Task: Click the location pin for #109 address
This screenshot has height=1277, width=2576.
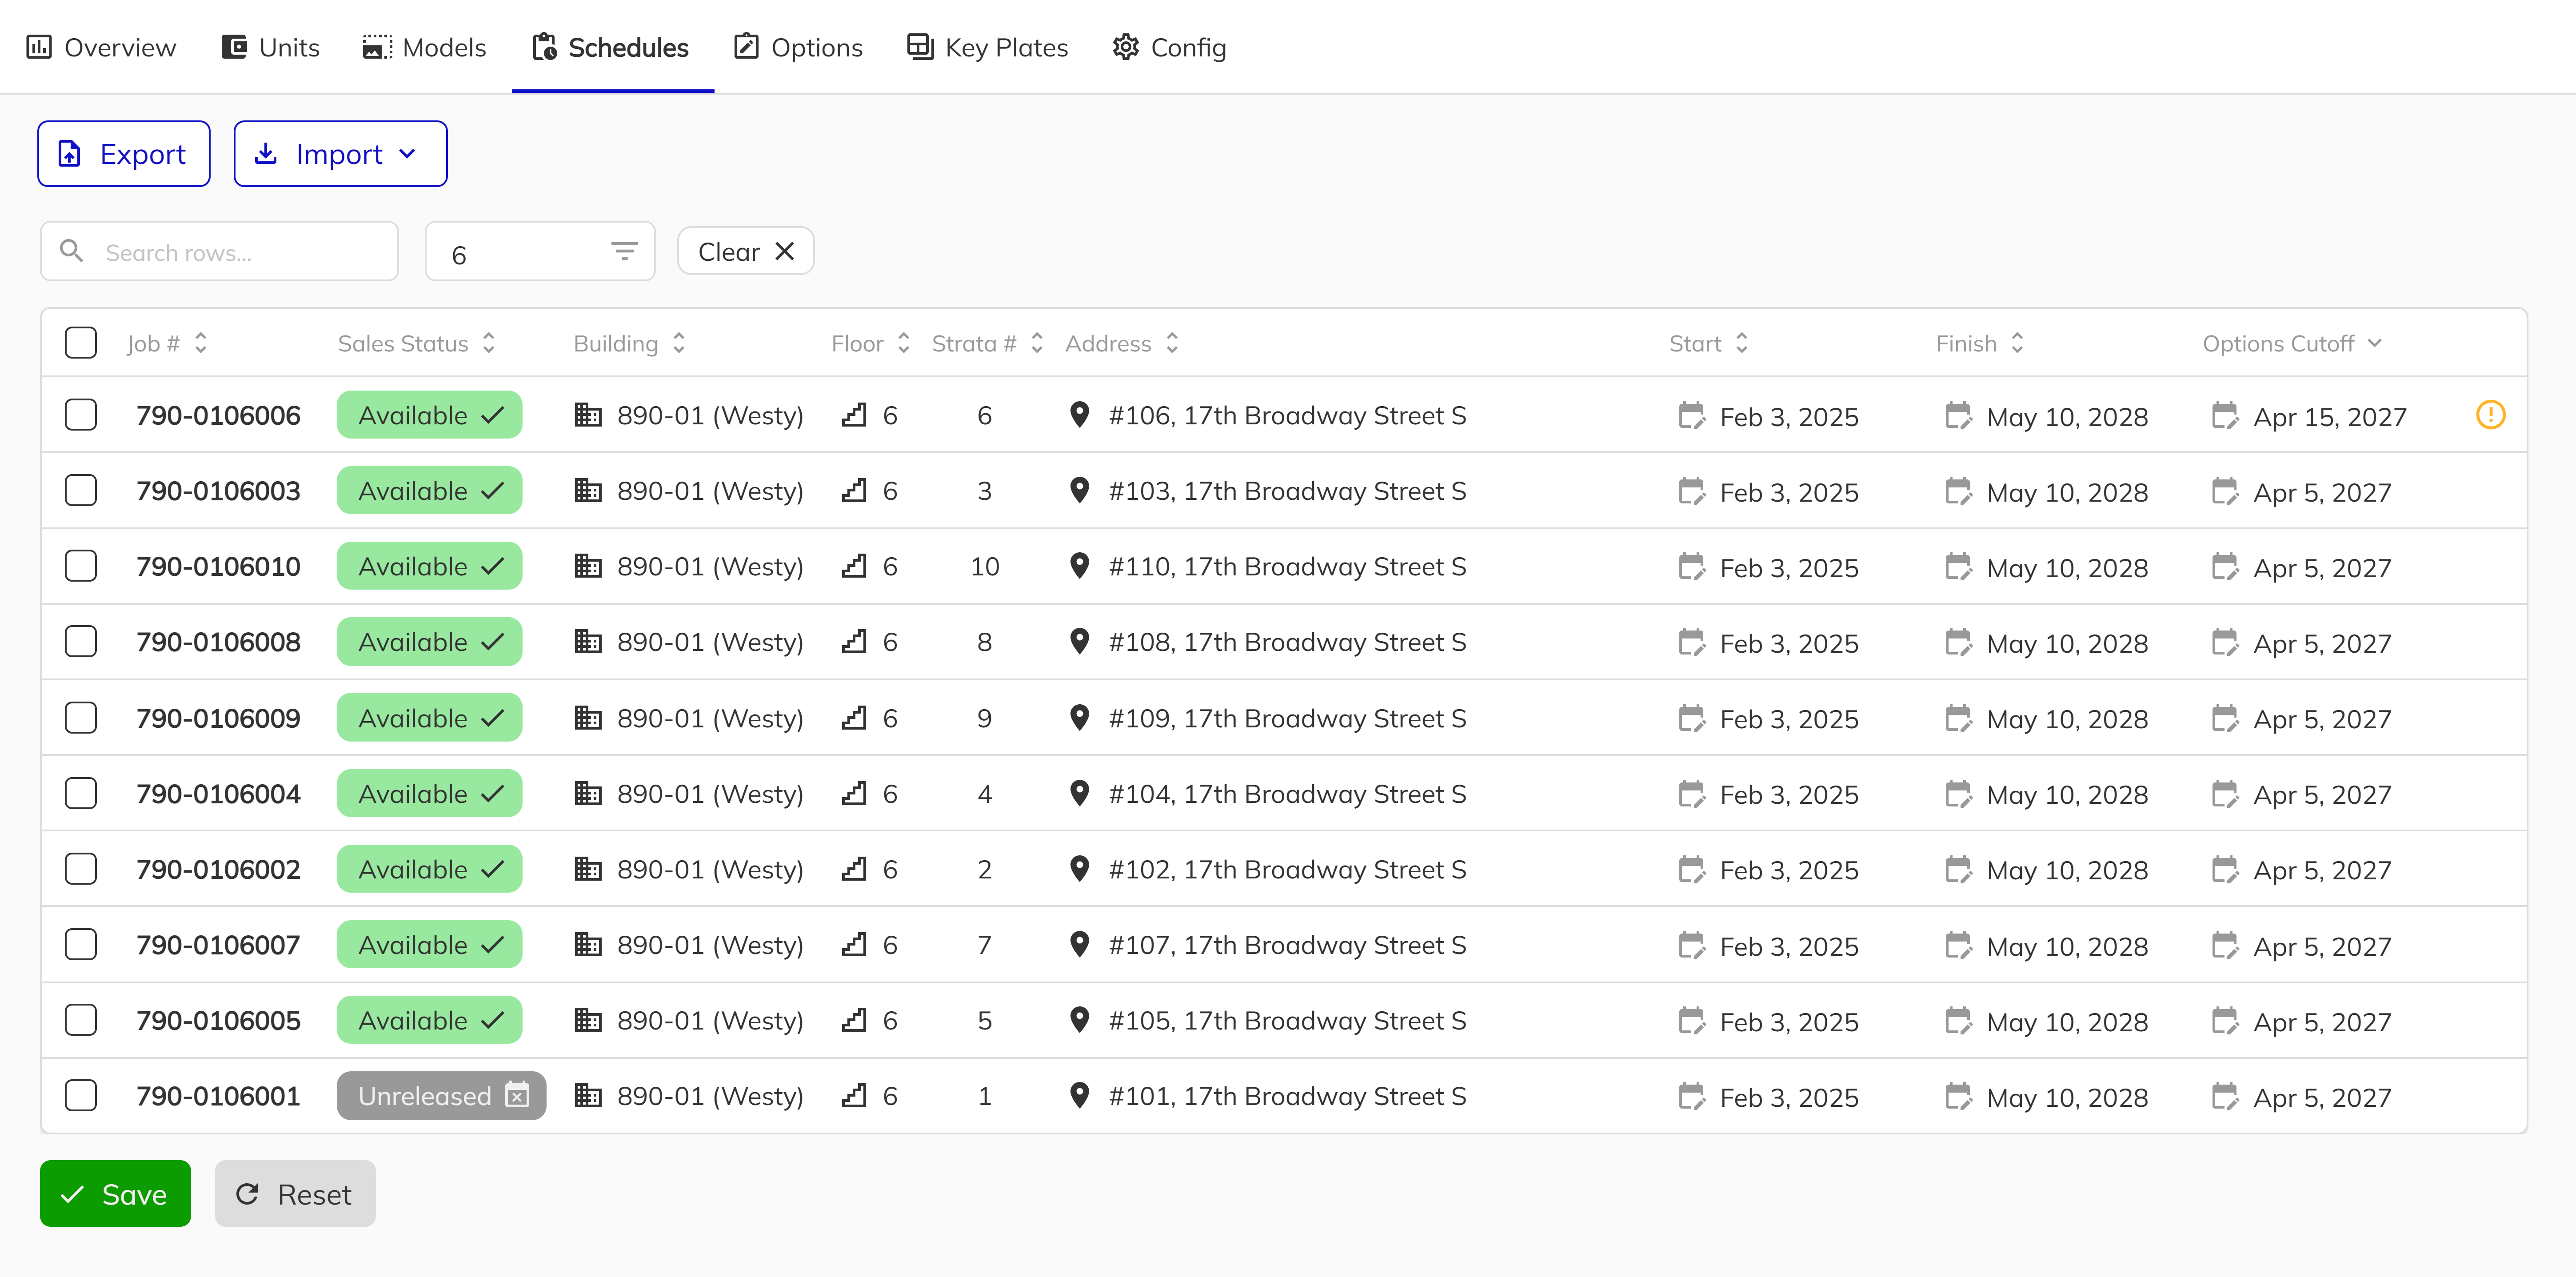Action: [1078, 718]
